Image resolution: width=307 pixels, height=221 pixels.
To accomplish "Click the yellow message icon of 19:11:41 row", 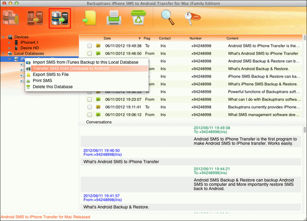I will coord(98,107).
